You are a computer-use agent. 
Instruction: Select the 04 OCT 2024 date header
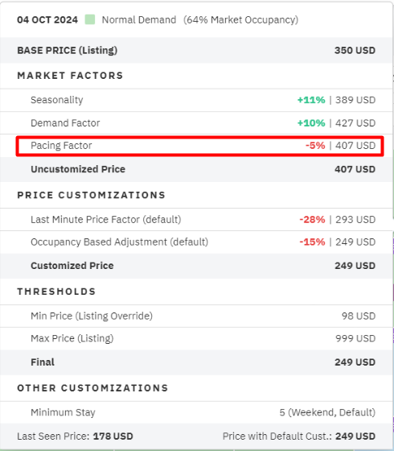pos(47,20)
